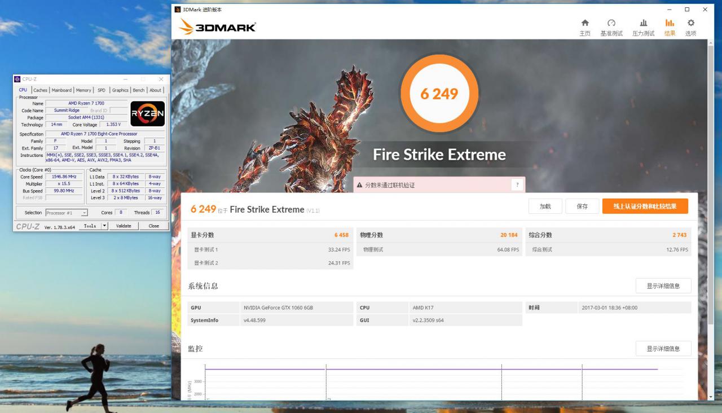
Task: Show detailed system info button
Action: coord(663,286)
